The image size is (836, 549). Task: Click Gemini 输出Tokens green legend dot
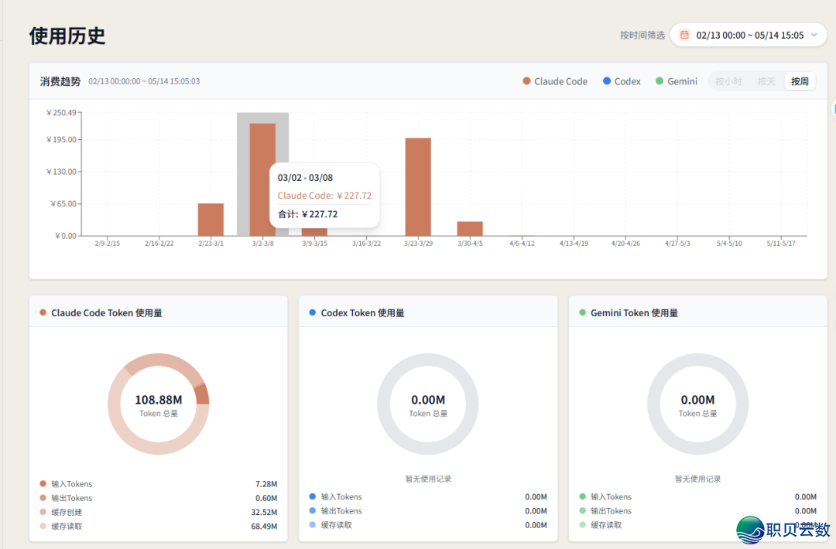click(582, 510)
